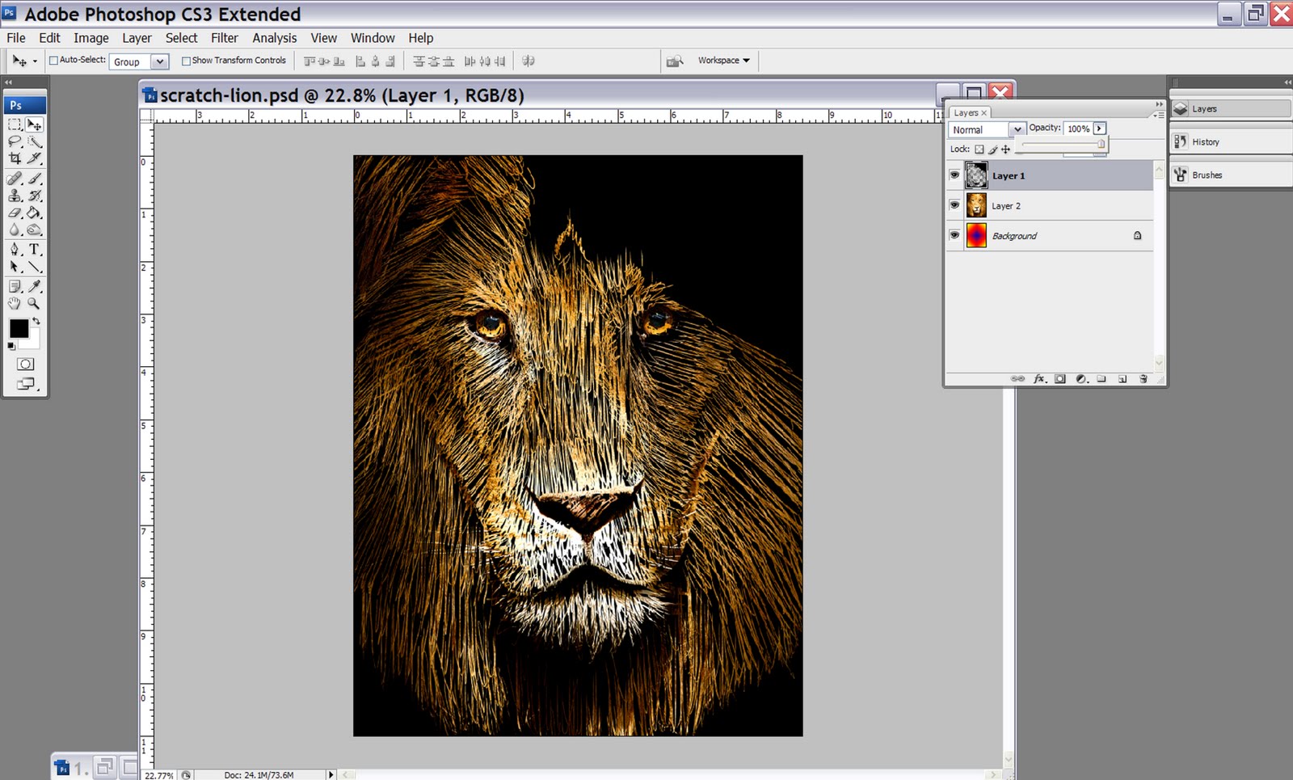The width and height of the screenshot is (1293, 780).
Task: Click the Add Layer Mask icon
Action: pos(1059,378)
